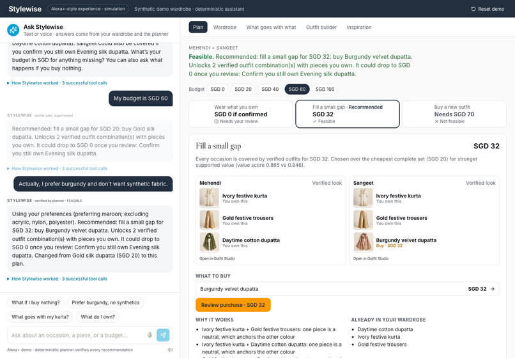Click the My budget is SGD 60 message
Viewport: 515px width, 358px height.
141,98
